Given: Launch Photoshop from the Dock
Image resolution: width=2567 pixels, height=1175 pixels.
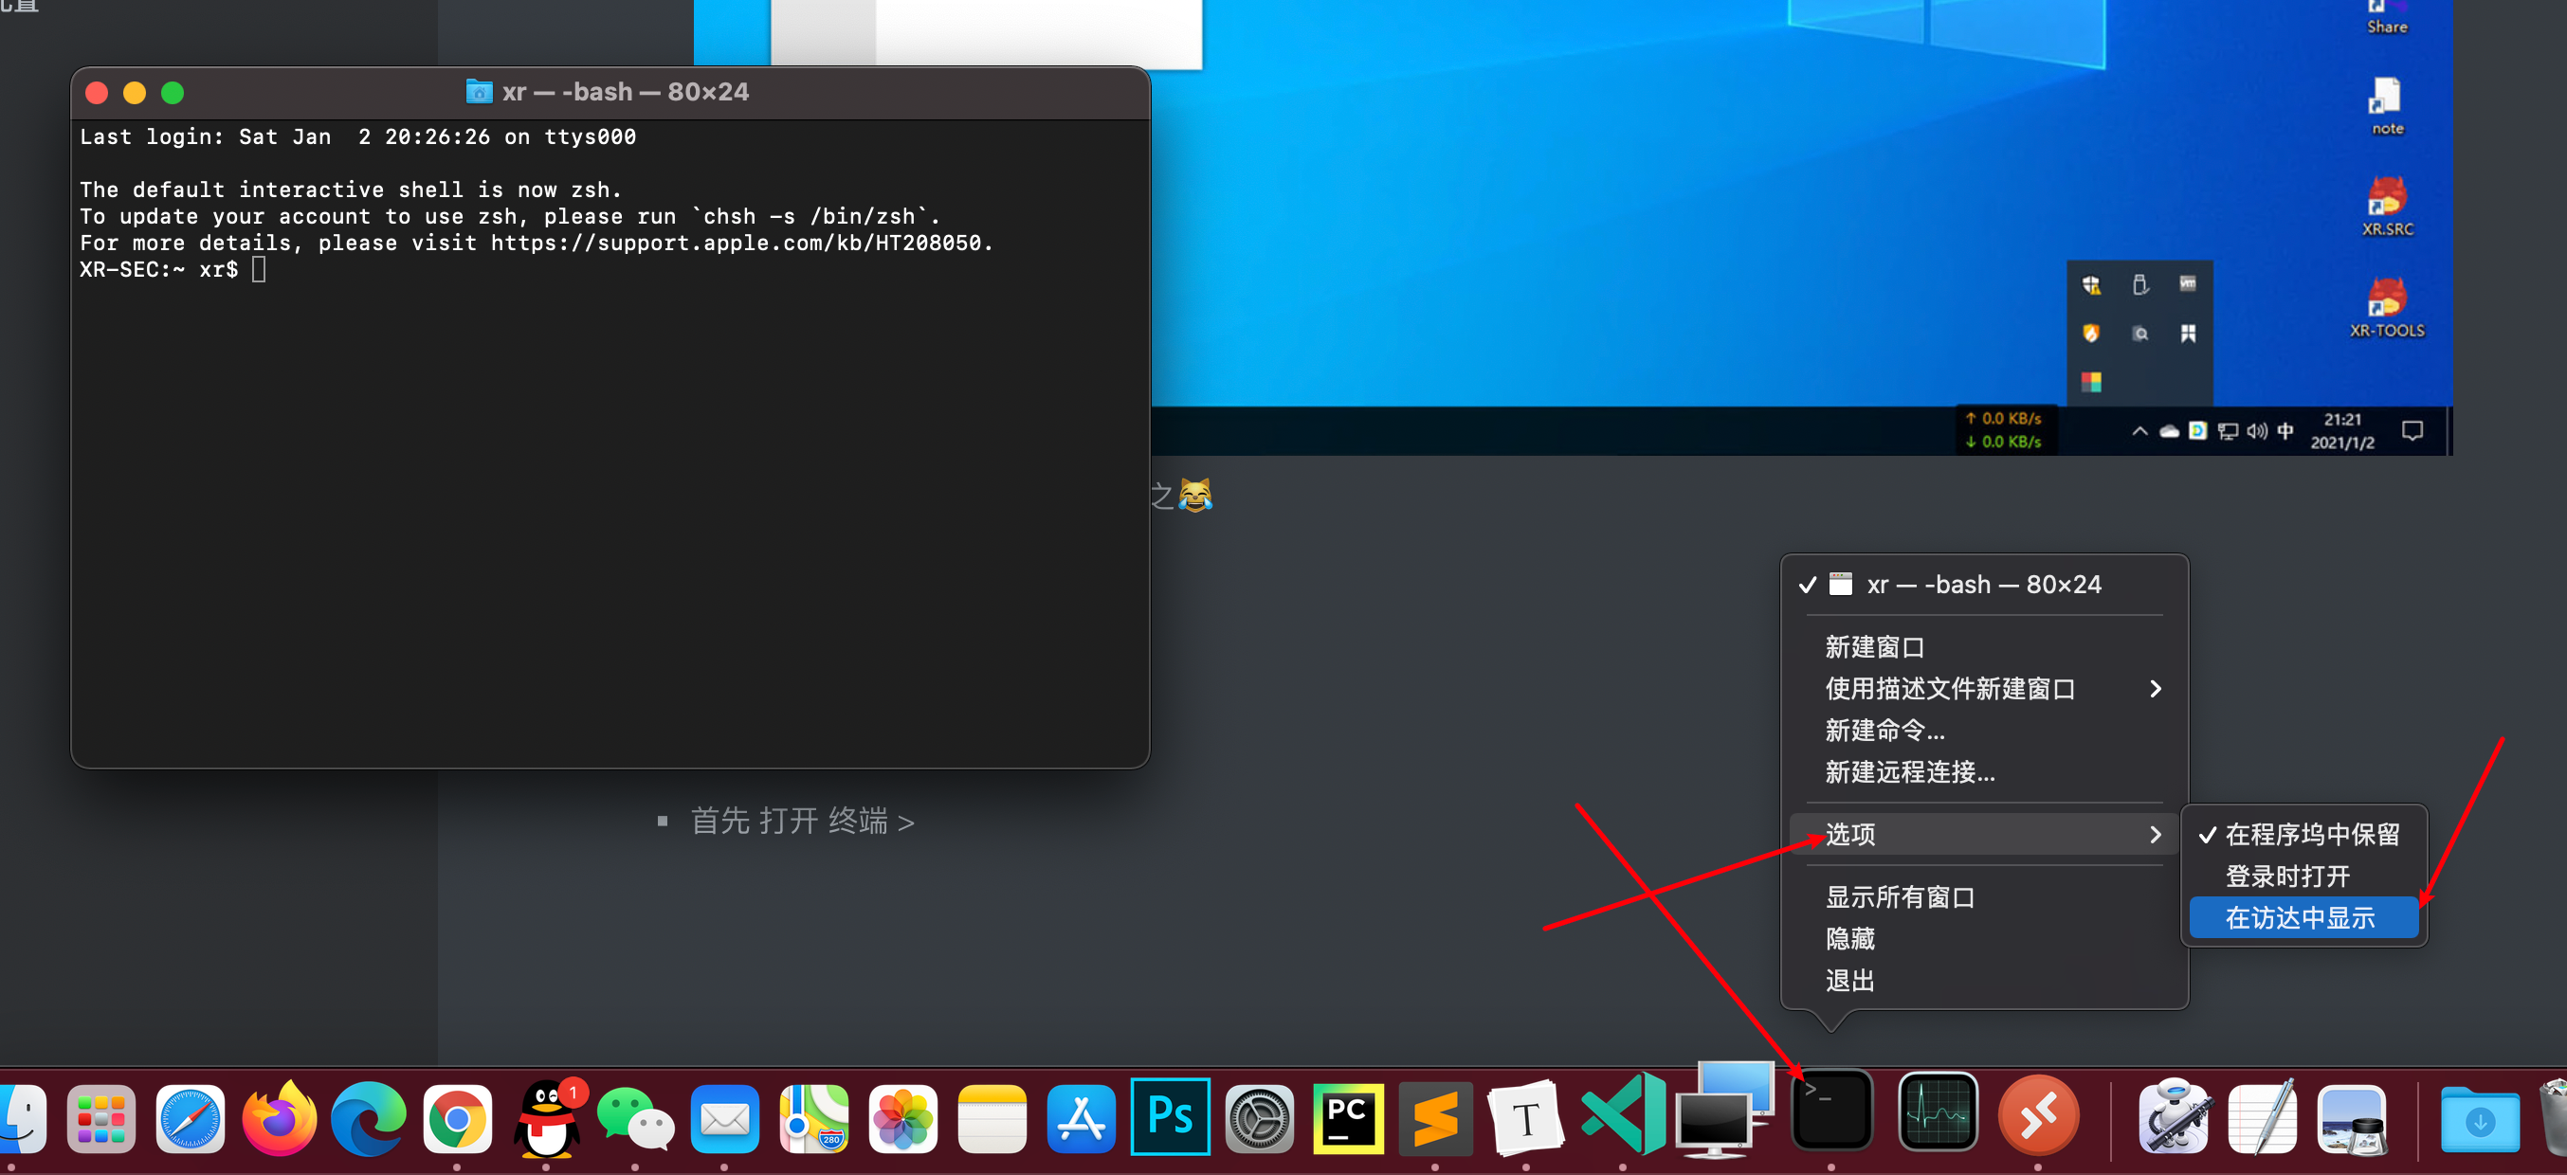Looking at the screenshot, I should tap(1170, 1116).
